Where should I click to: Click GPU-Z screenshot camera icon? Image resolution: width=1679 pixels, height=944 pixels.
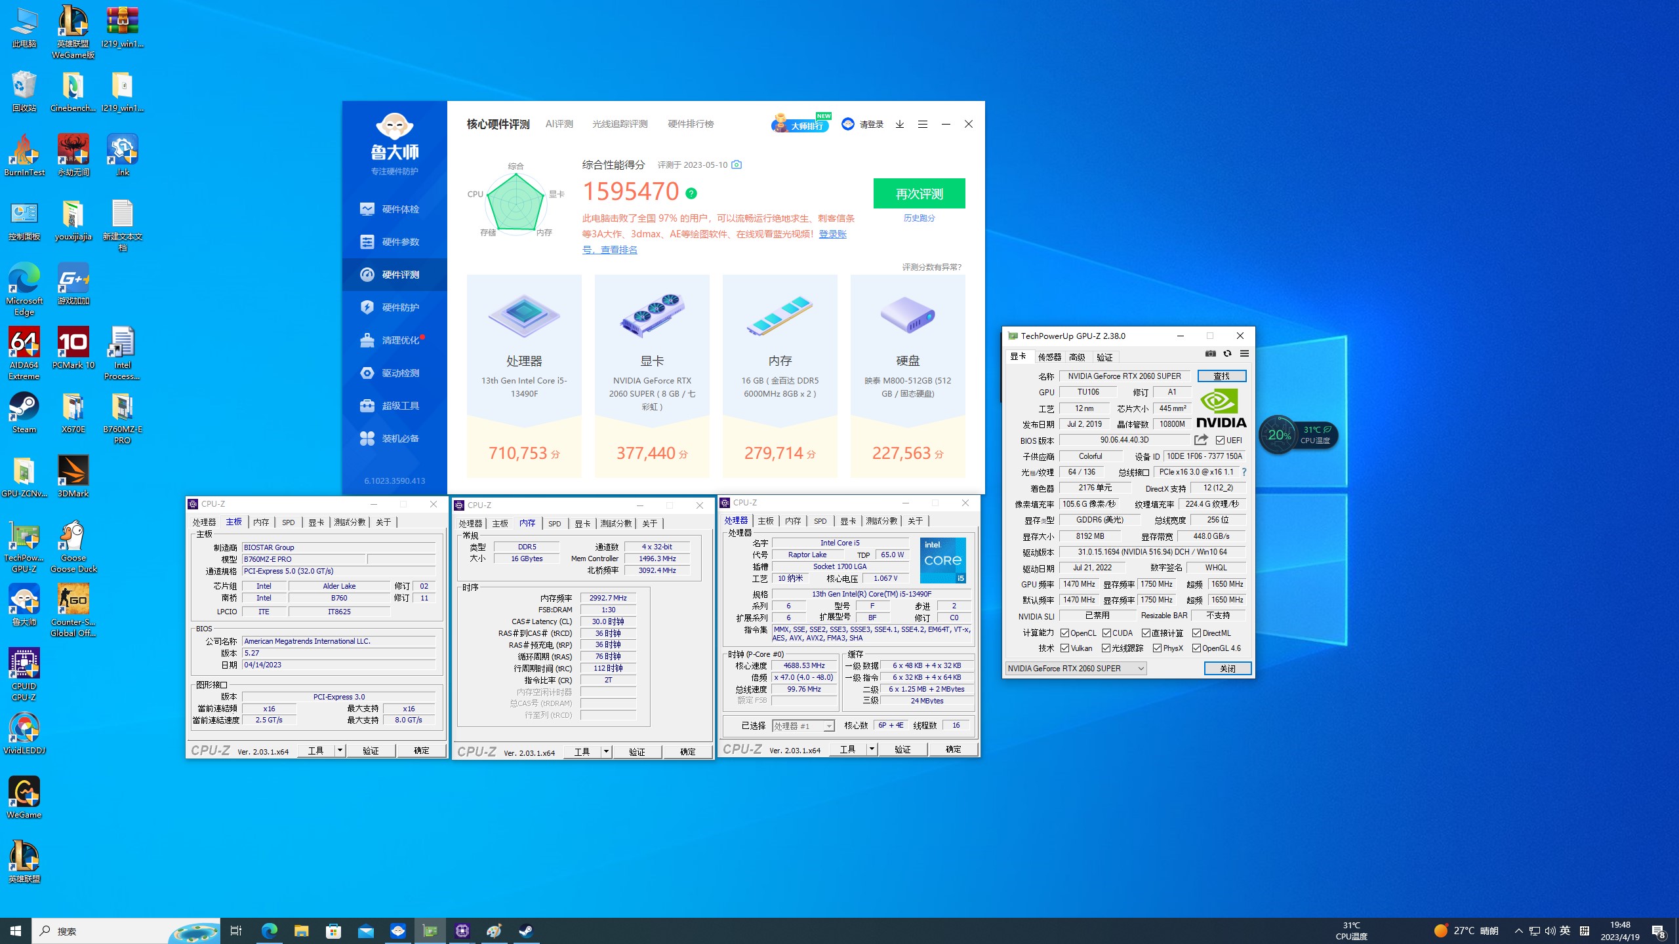(x=1211, y=354)
